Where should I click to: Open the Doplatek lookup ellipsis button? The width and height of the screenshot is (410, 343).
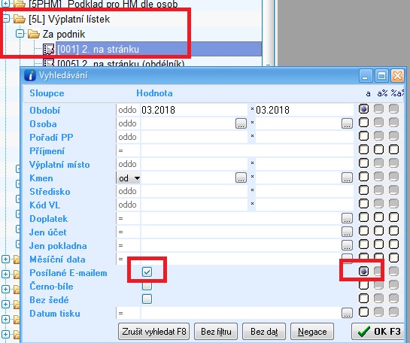[347, 218]
